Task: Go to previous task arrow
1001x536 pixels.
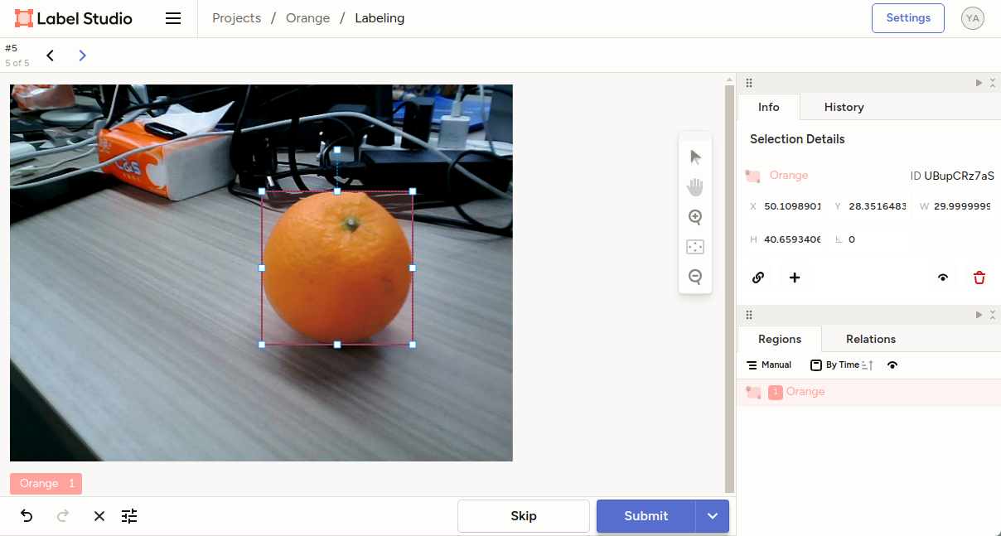Action: [51, 56]
